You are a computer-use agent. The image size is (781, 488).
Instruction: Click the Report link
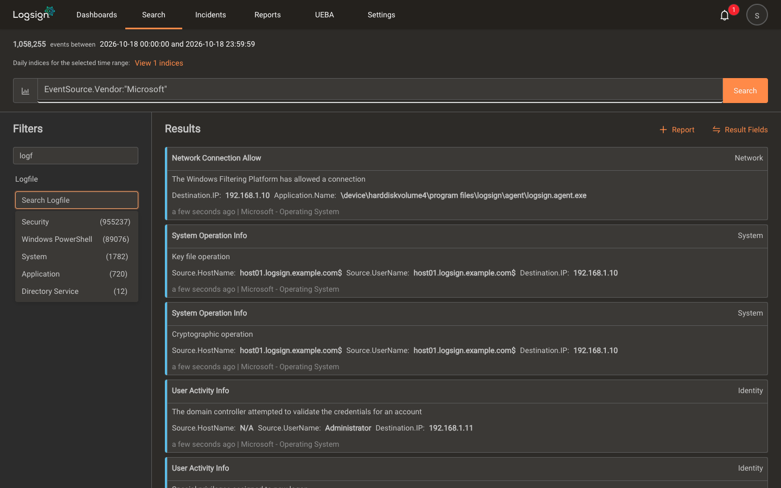(x=683, y=130)
